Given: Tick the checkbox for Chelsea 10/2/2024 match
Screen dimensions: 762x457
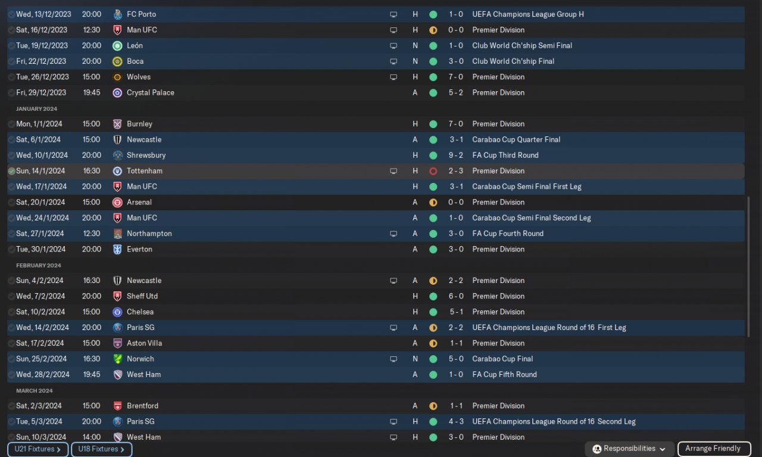Looking at the screenshot, I should coord(11,312).
